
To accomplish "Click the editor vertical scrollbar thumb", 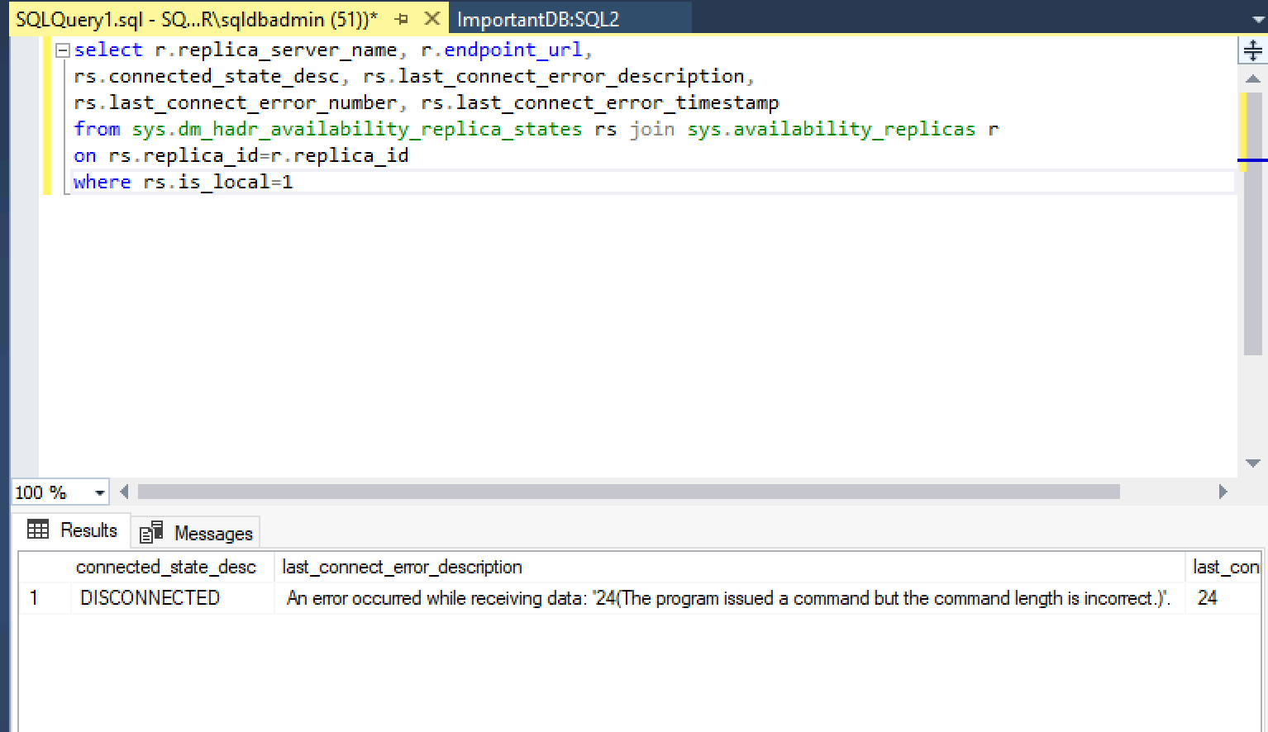I will click(1253, 223).
